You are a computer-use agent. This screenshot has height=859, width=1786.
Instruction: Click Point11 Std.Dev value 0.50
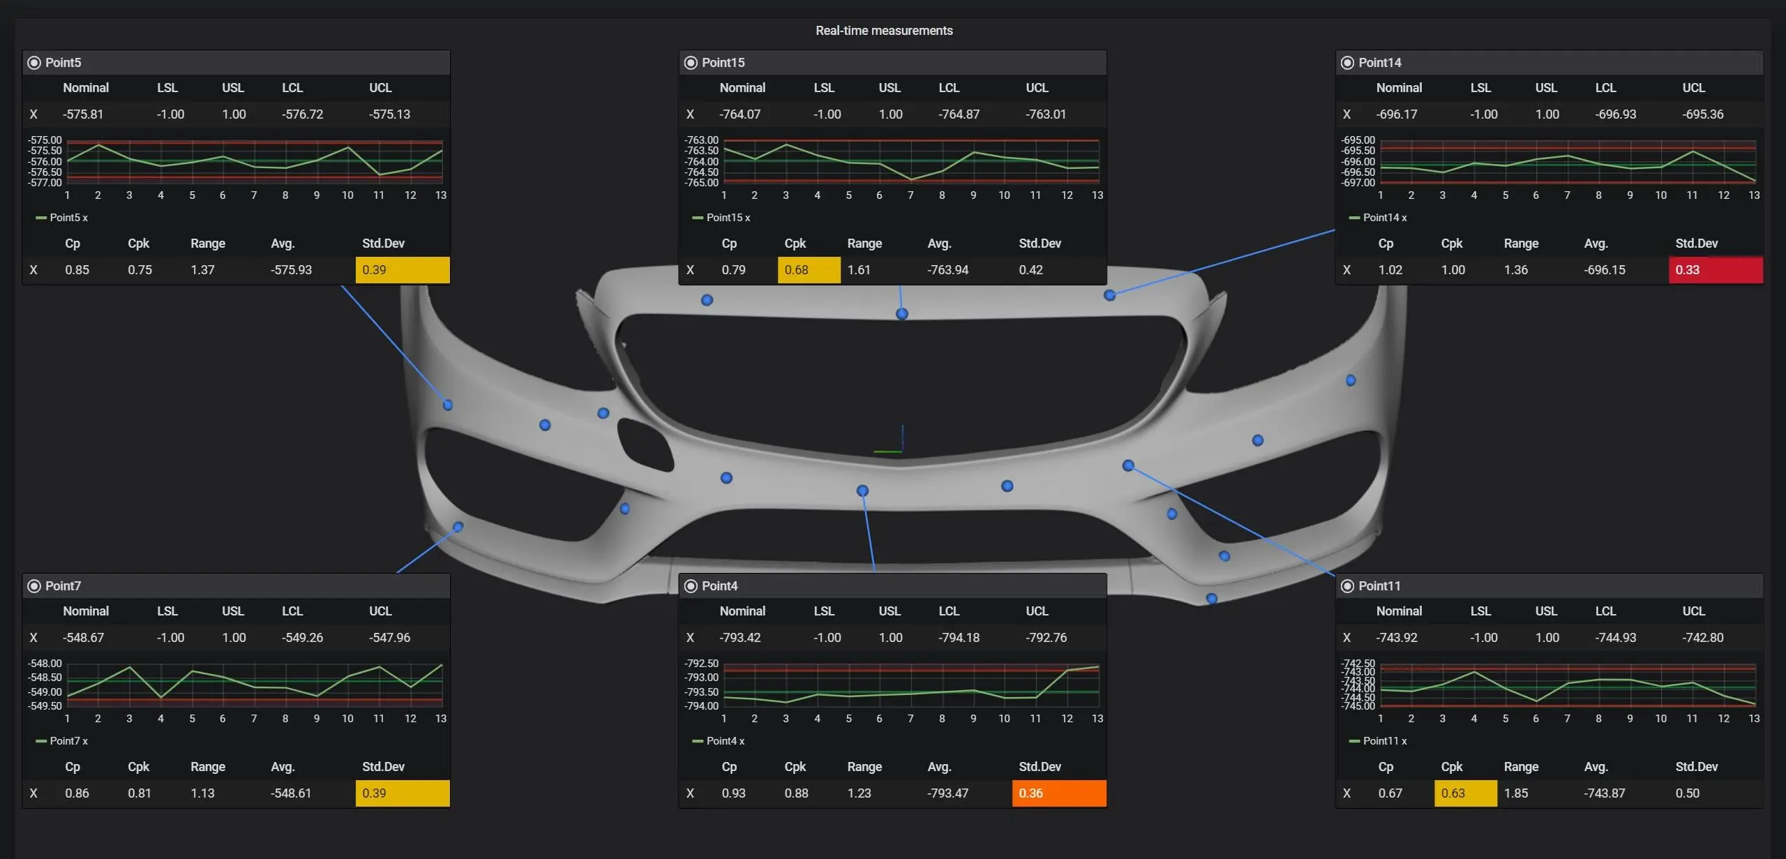[x=1688, y=793]
